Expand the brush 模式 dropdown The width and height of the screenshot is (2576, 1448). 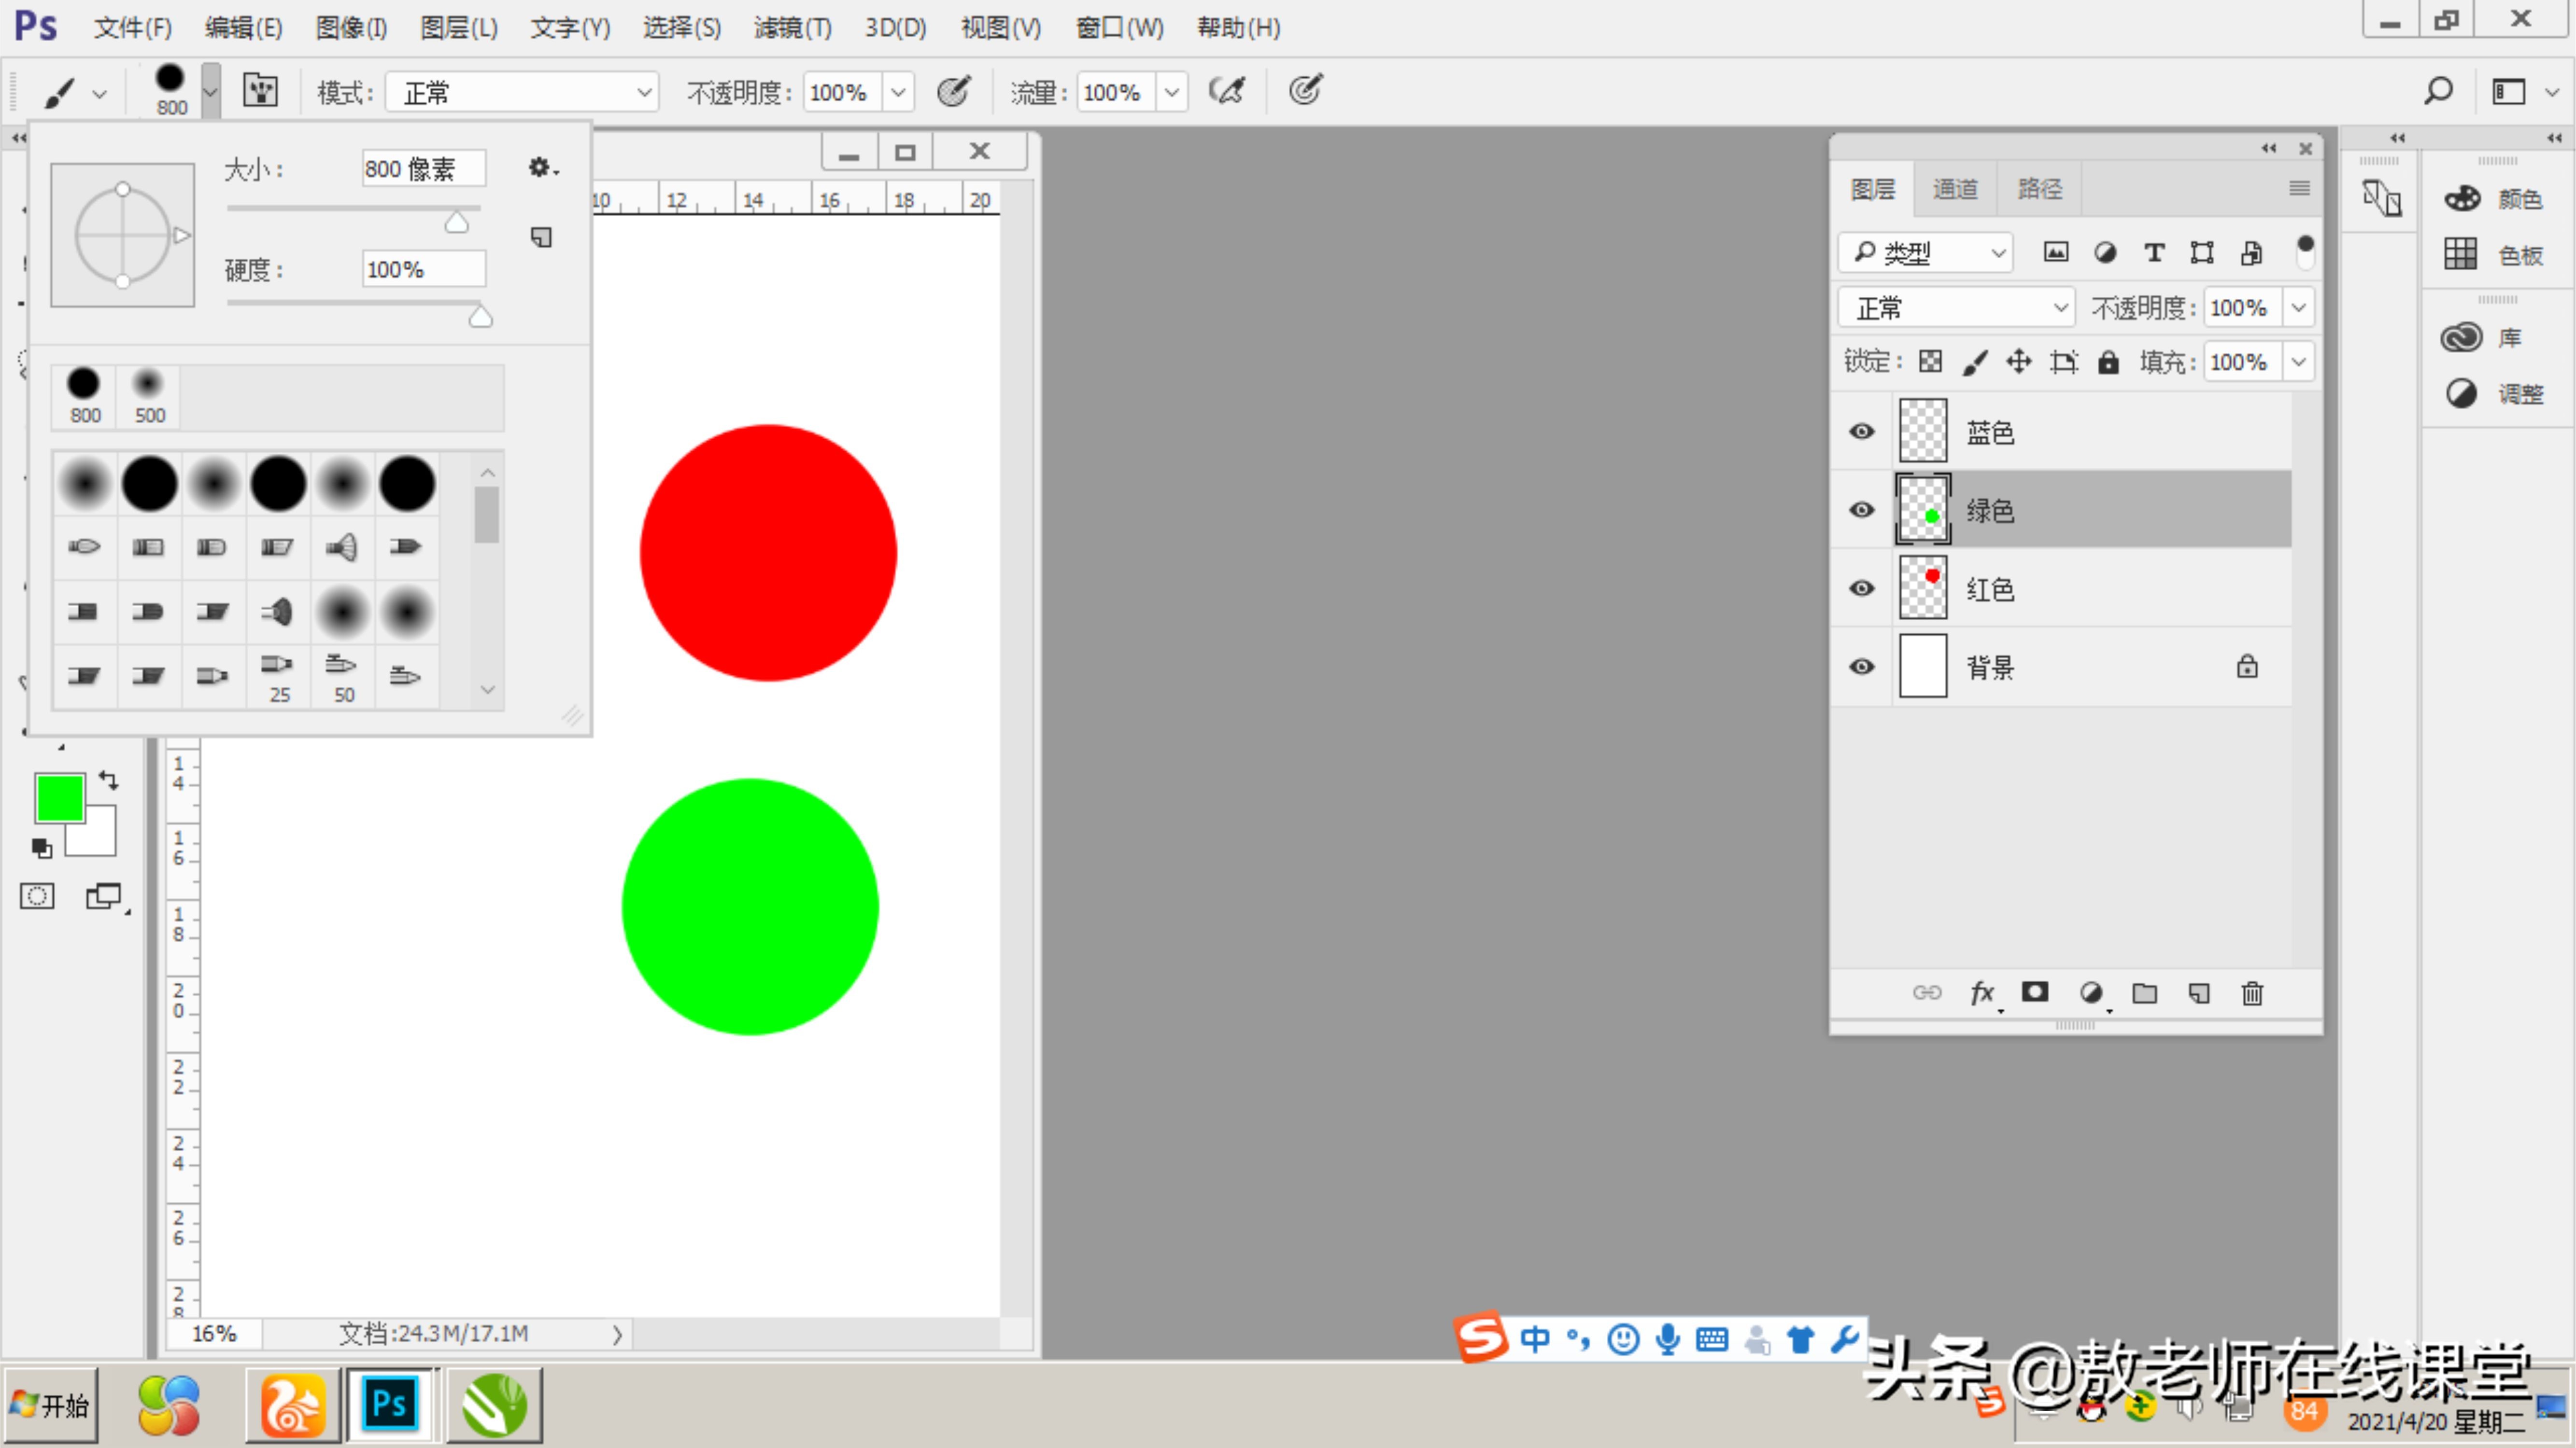pyautogui.click(x=522, y=93)
